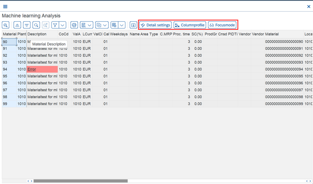Expand the filter options dropdown arrow
Screen dimensions: 313x184
[63, 25]
